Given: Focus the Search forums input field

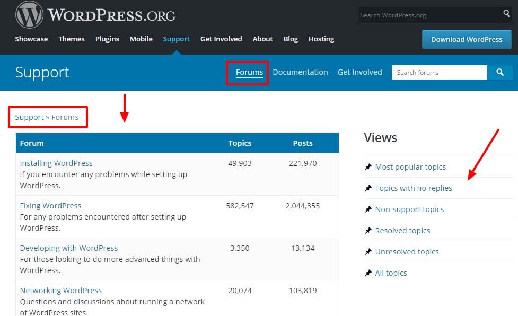Looking at the screenshot, I should [439, 73].
